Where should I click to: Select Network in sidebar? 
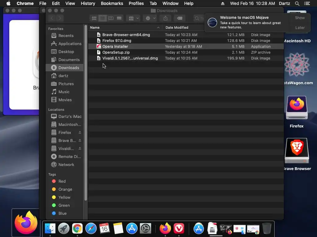pyautogui.click(x=64, y=165)
